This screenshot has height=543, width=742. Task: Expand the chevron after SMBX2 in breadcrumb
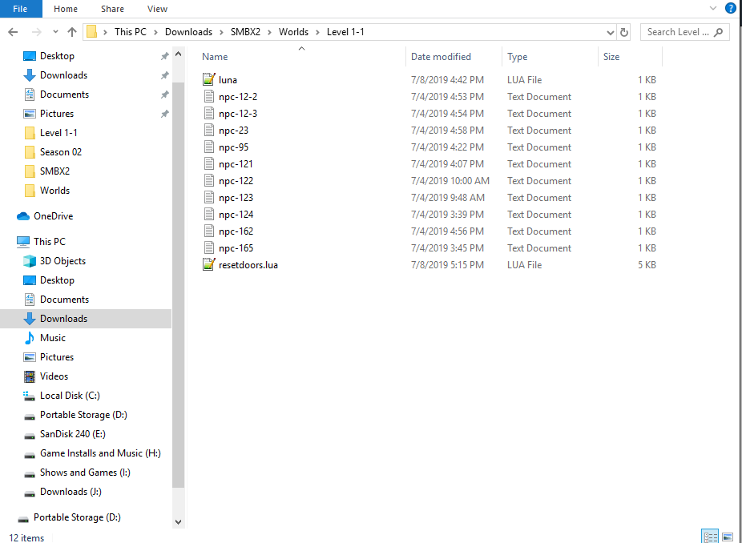[x=270, y=32]
